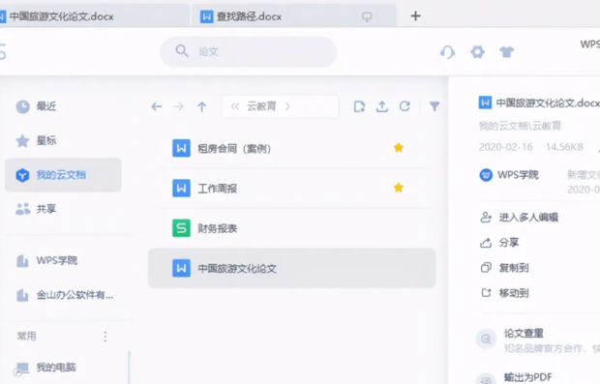Go forward with the right arrow
This screenshot has width=600, height=384.
coord(178,106)
